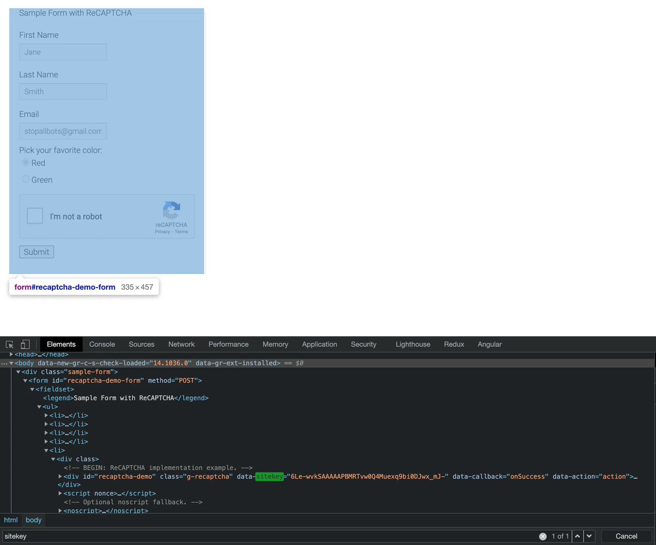The width and height of the screenshot is (656, 545).
Task: Go to next search result arrow
Action: pyautogui.click(x=589, y=536)
